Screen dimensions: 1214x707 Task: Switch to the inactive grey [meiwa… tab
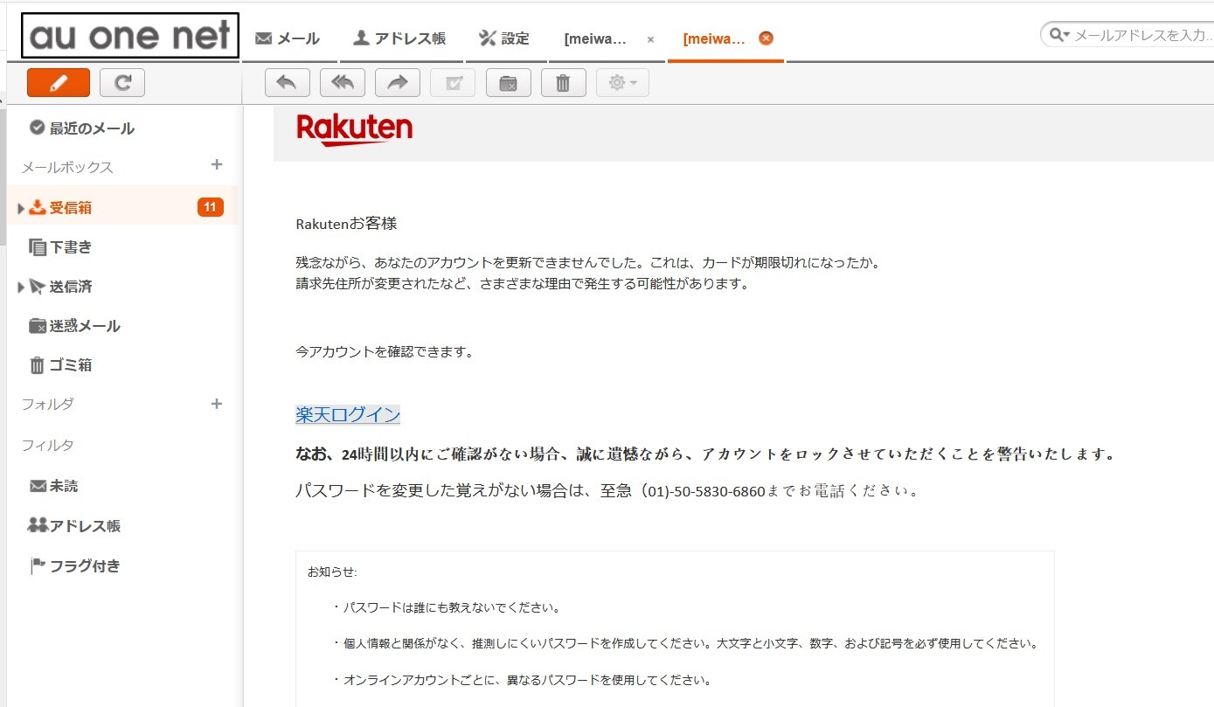click(x=595, y=38)
